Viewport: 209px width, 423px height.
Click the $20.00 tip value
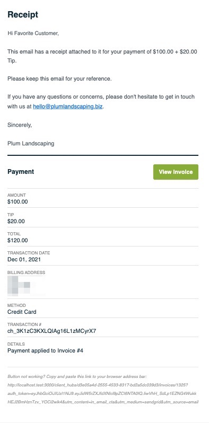pyautogui.click(x=16, y=221)
